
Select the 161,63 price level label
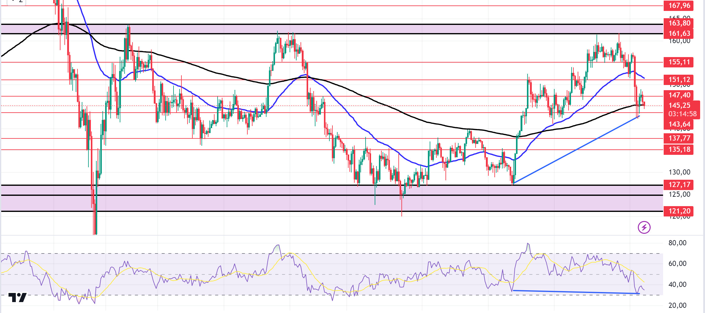(x=679, y=33)
